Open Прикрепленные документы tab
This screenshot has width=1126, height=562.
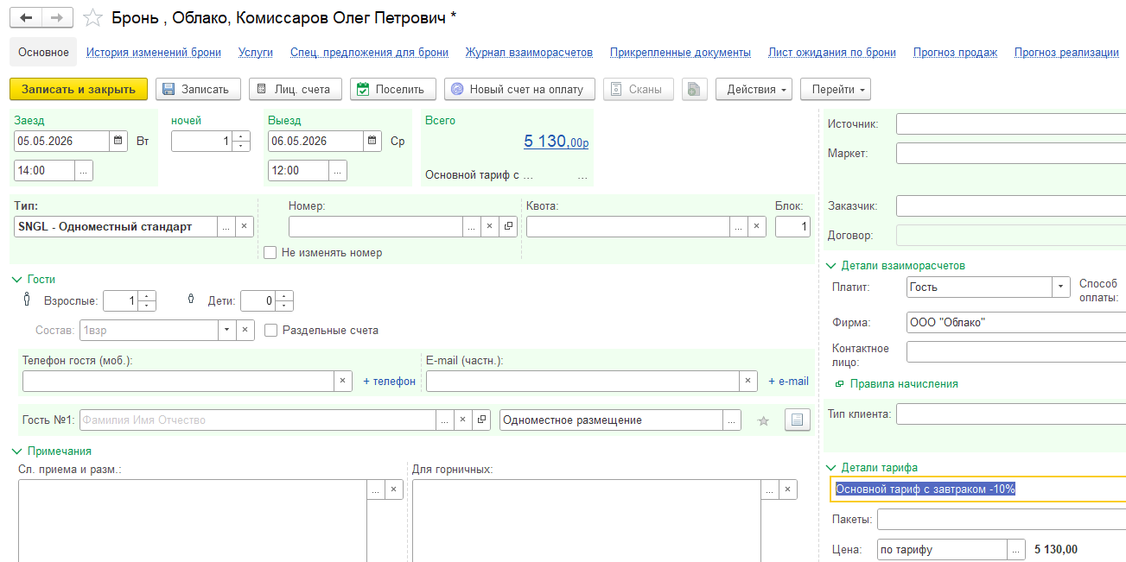coord(680,53)
